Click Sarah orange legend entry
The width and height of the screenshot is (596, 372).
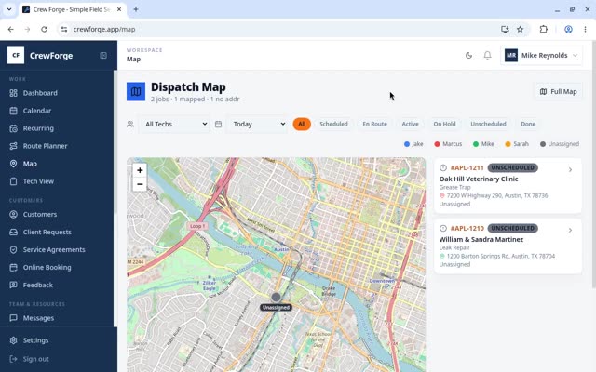coord(517,144)
